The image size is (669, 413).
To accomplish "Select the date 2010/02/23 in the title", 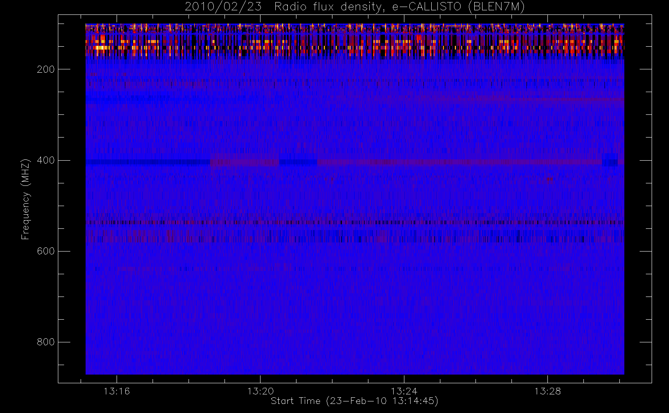I will tap(223, 7).
